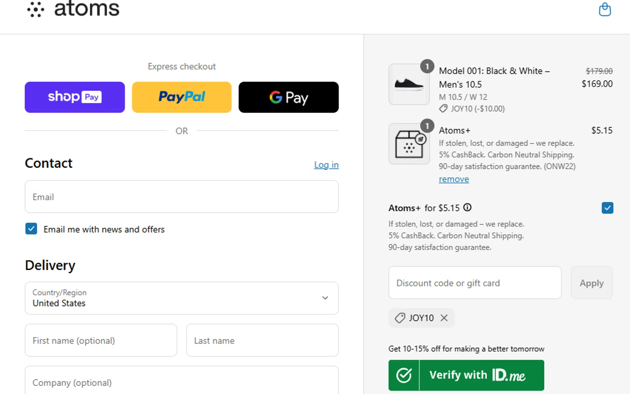The width and height of the screenshot is (630, 394).
Task: Click the Atoms+ info circle icon
Action: tap(467, 207)
